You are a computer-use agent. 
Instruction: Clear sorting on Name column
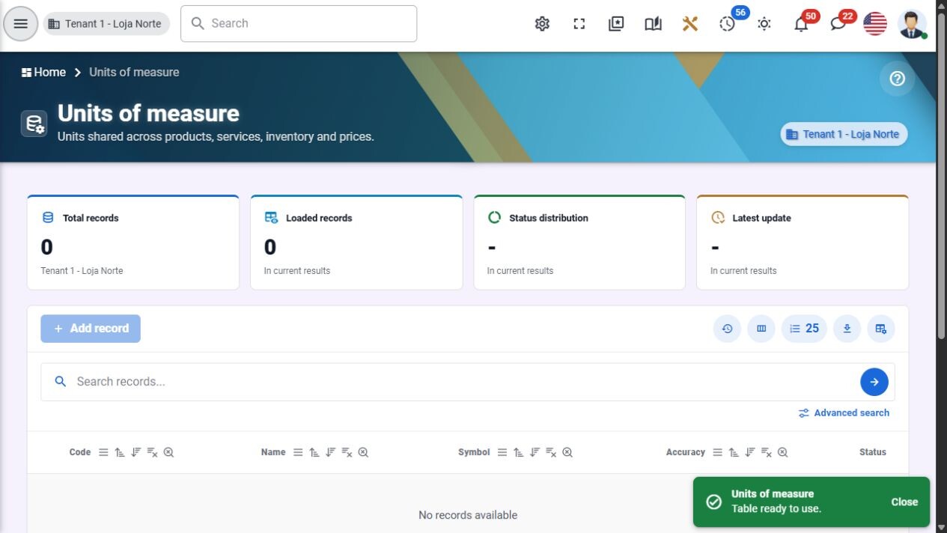347,452
